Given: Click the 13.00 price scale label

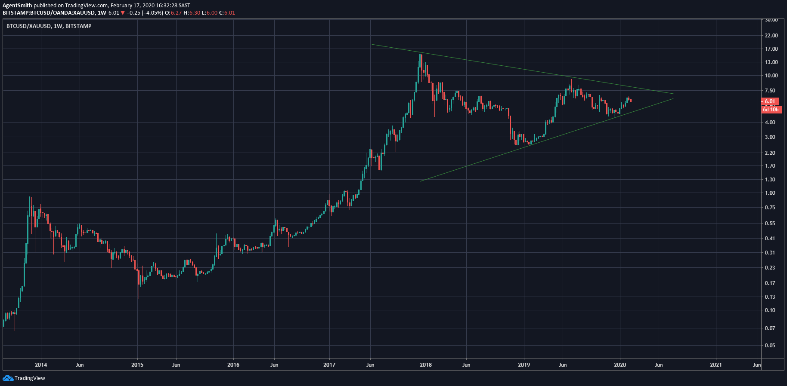Looking at the screenshot, I should tap(772, 62).
